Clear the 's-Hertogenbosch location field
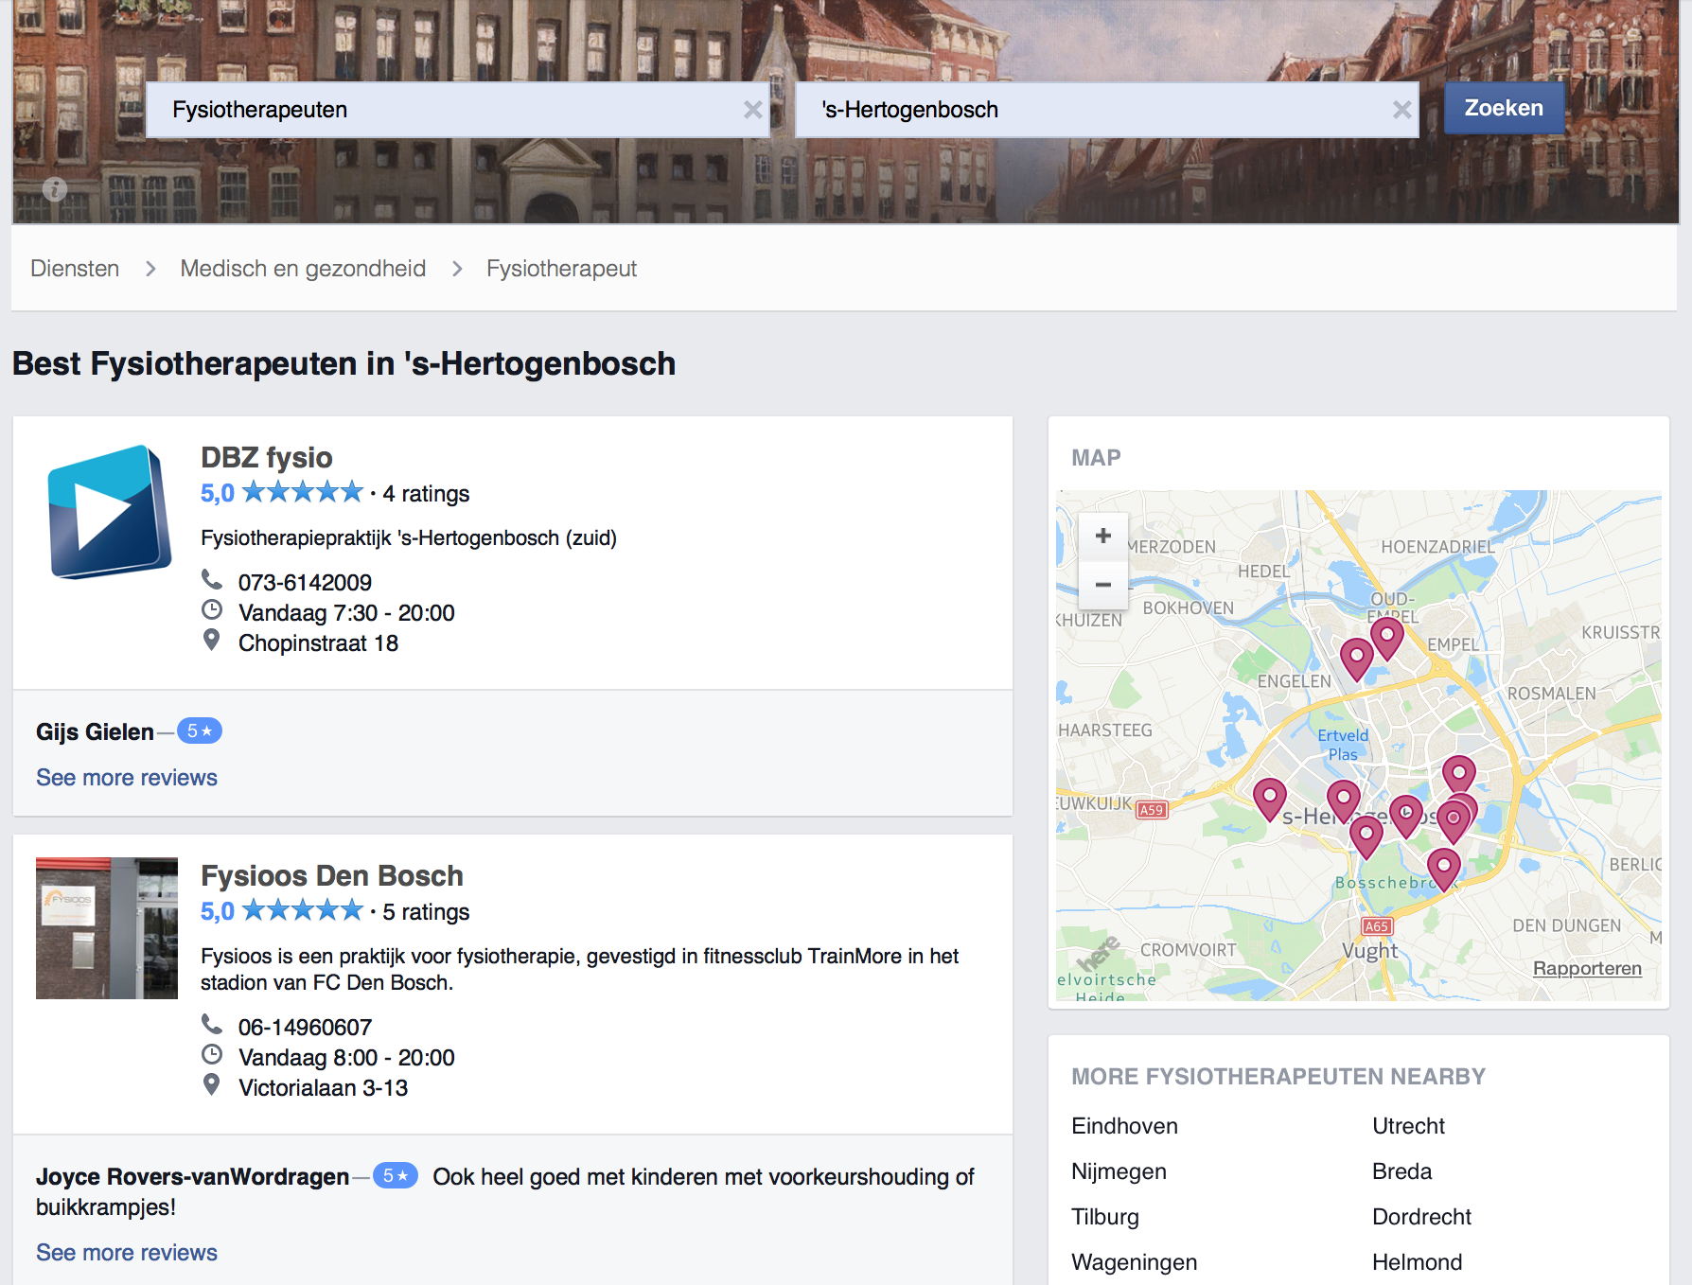The height and width of the screenshot is (1285, 1692). [1401, 110]
